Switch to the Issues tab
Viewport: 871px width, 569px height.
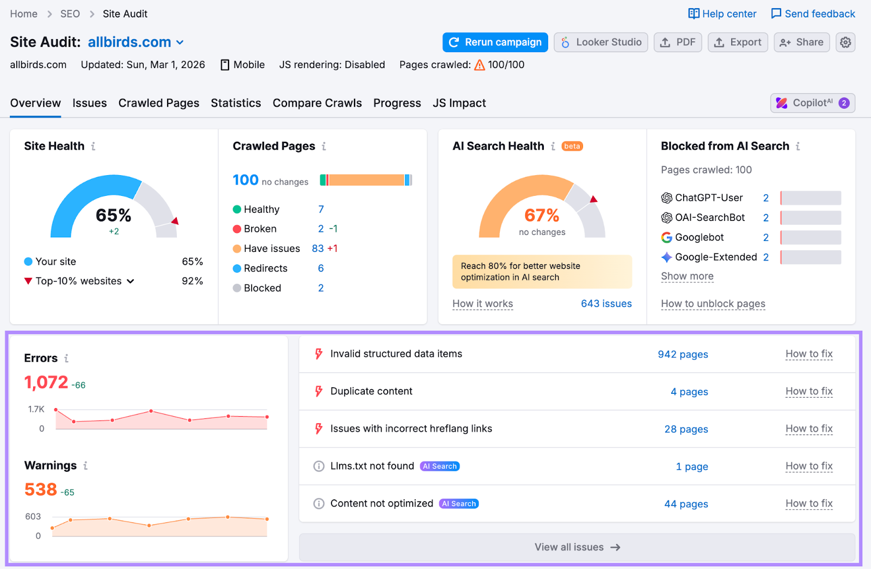click(89, 103)
